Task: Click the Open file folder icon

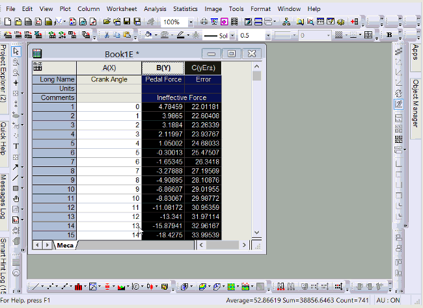Action: [106, 21]
